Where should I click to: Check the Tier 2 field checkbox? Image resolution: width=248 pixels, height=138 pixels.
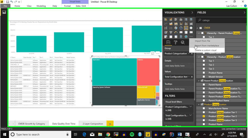(x=204, y=65)
